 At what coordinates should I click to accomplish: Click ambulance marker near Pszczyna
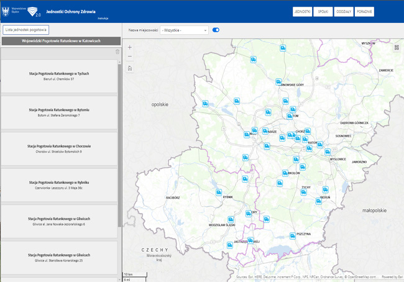pos(292,235)
